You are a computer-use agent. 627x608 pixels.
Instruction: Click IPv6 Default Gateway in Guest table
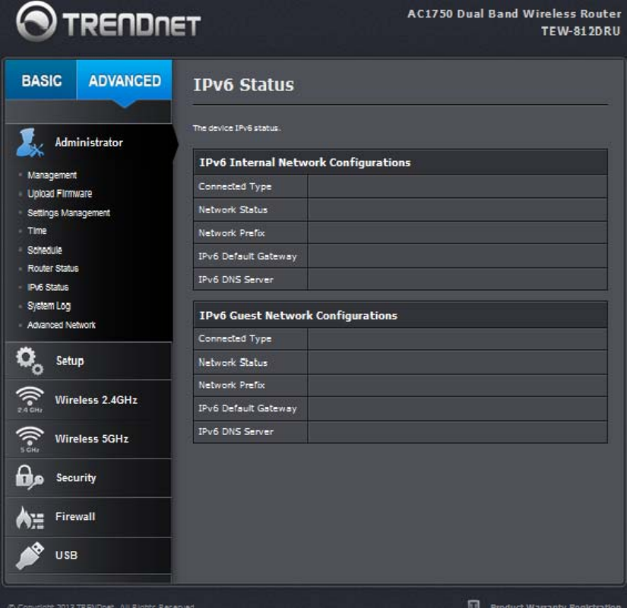click(x=248, y=408)
